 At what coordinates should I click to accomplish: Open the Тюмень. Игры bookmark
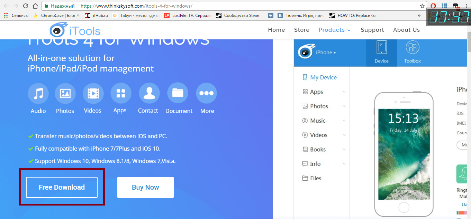click(x=301, y=16)
